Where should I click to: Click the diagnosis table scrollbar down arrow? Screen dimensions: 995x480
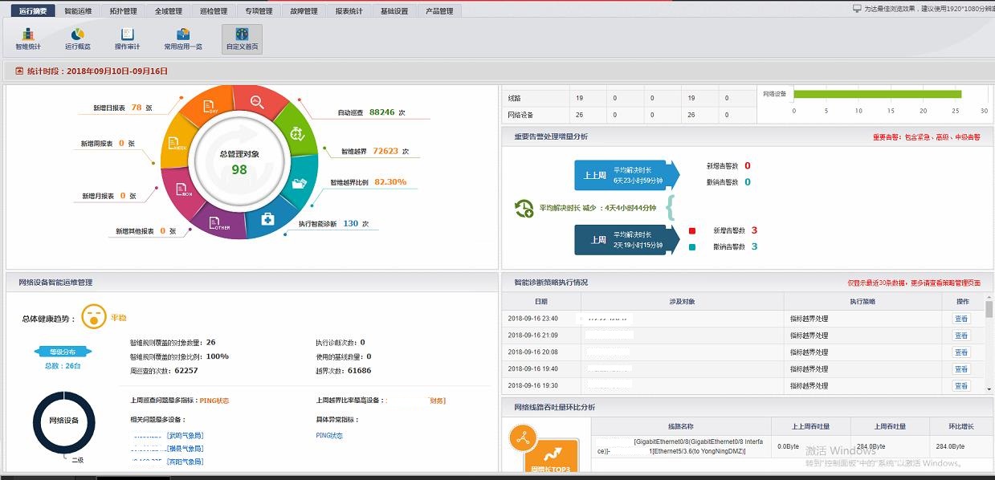coord(989,388)
